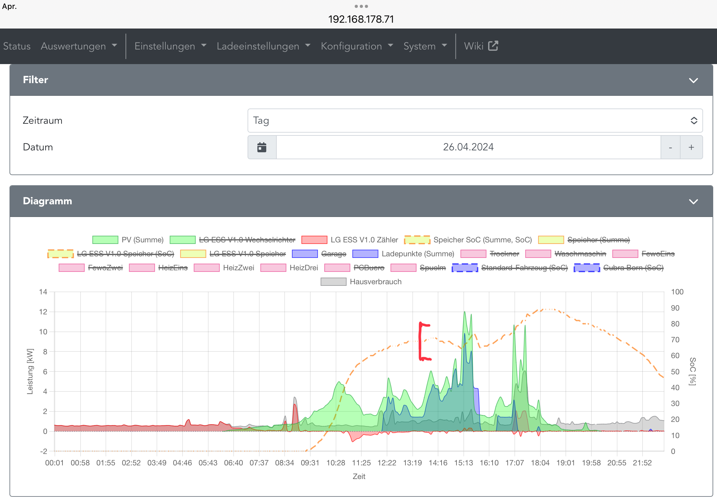Collapse the Filter panel chevron

pos(693,80)
